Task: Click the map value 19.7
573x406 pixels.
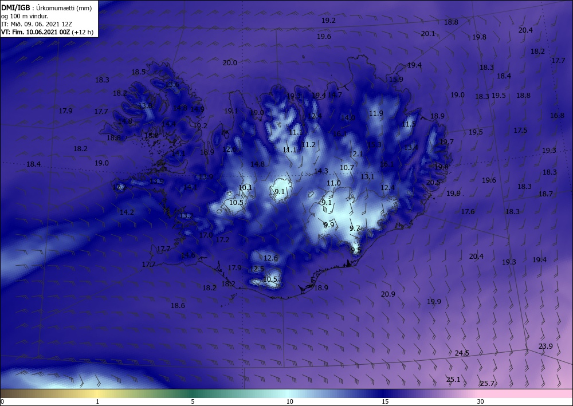Action: click(446, 141)
